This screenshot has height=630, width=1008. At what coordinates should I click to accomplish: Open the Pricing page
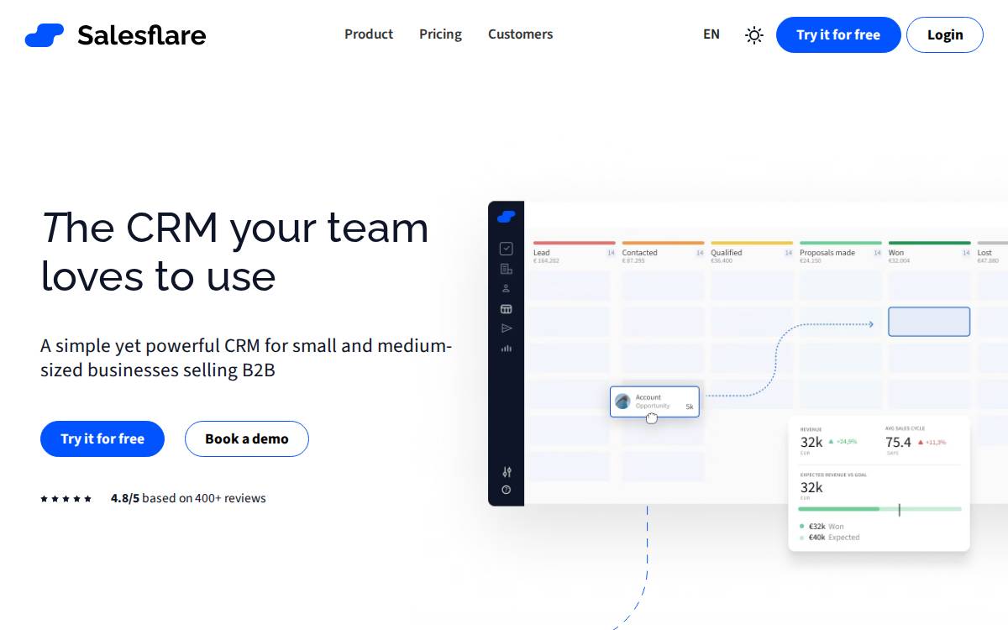pyautogui.click(x=440, y=34)
